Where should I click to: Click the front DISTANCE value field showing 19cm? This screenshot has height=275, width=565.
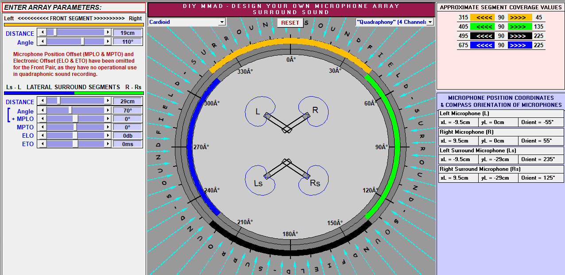pyautogui.click(x=128, y=33)
